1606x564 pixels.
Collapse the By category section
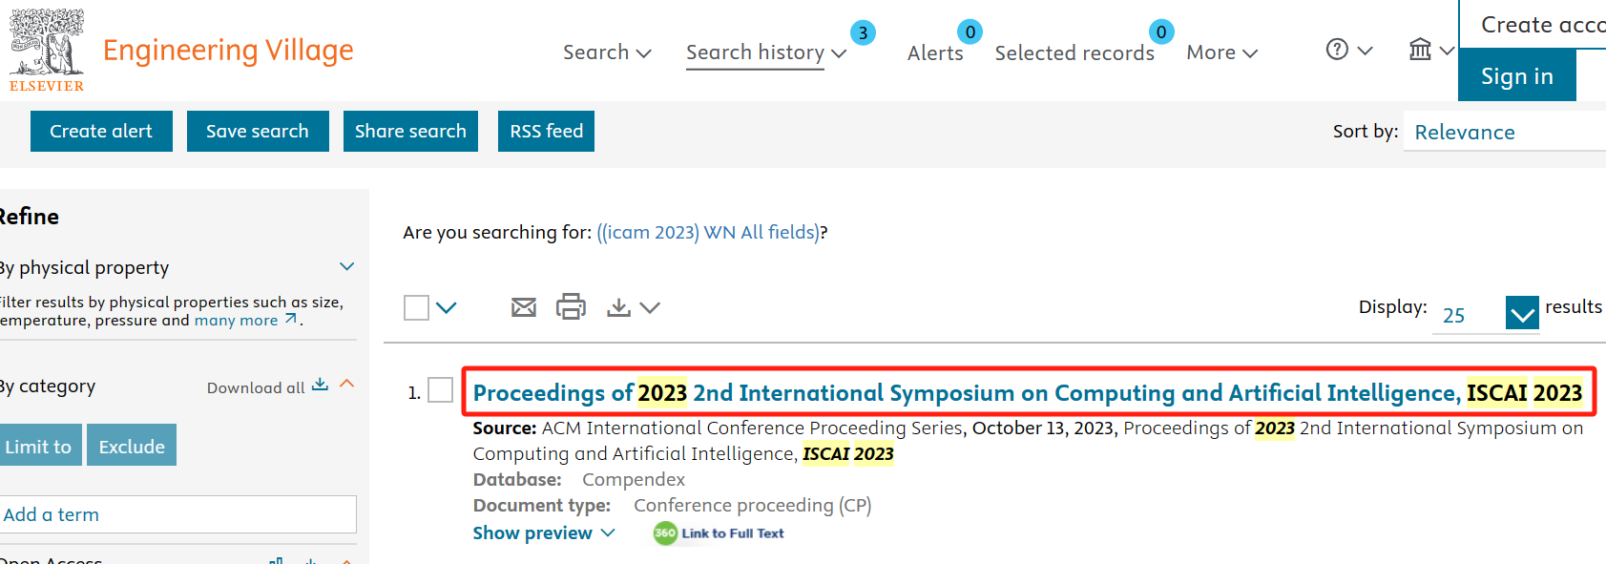click(347, 384)
